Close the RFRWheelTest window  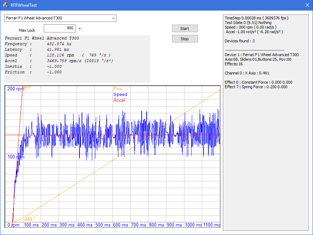[307, 5]
